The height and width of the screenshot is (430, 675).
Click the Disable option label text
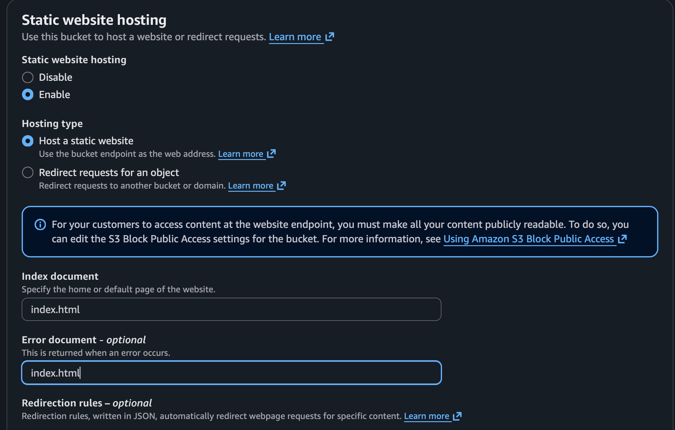click(x=56, y=77)
